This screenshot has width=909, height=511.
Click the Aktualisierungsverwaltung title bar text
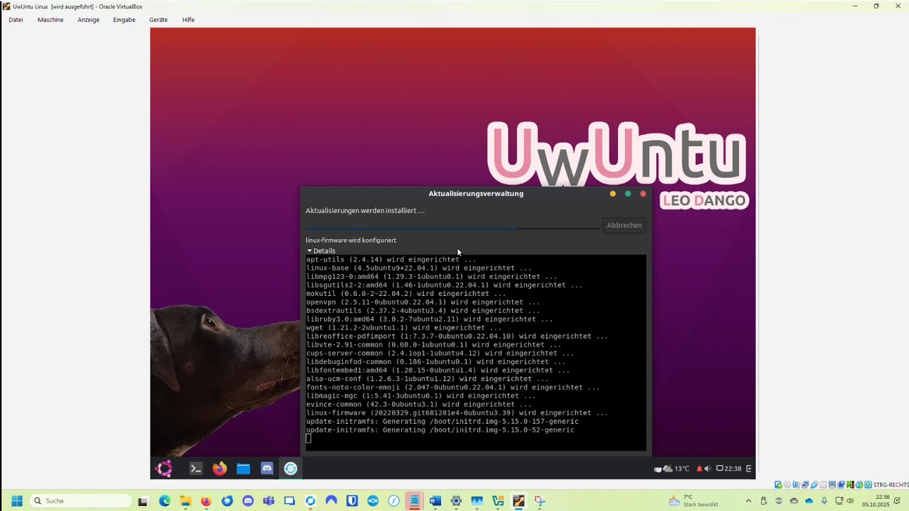click(476, 194)
